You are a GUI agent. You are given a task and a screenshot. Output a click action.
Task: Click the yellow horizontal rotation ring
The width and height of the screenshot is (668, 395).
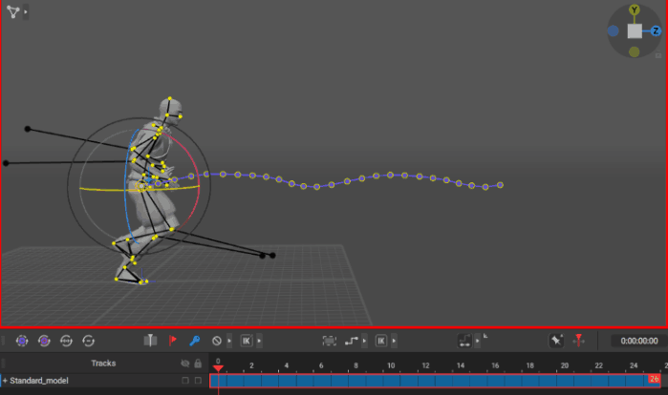pos(106,190)
